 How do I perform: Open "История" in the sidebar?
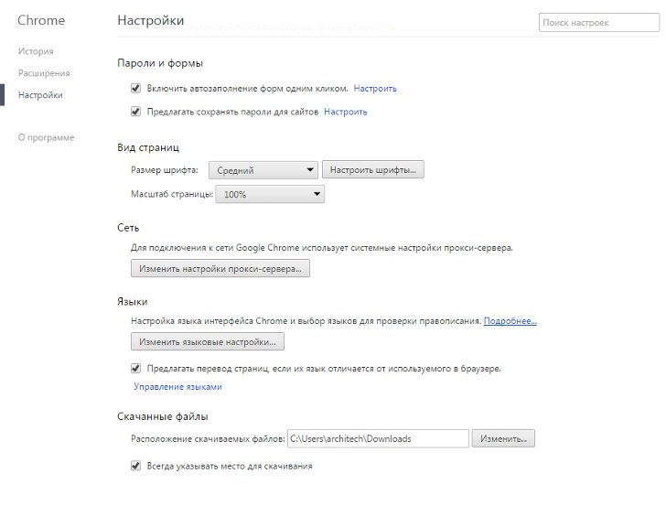[x=36, y=51]
